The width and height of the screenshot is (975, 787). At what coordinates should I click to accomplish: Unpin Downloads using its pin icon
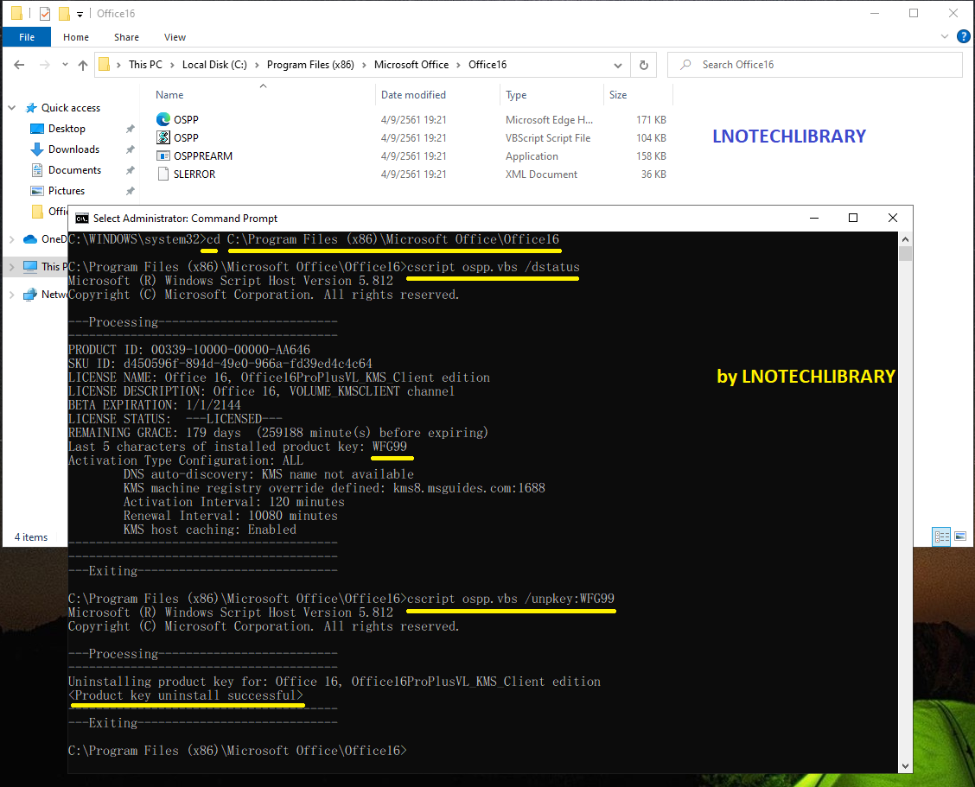point(130,149)
